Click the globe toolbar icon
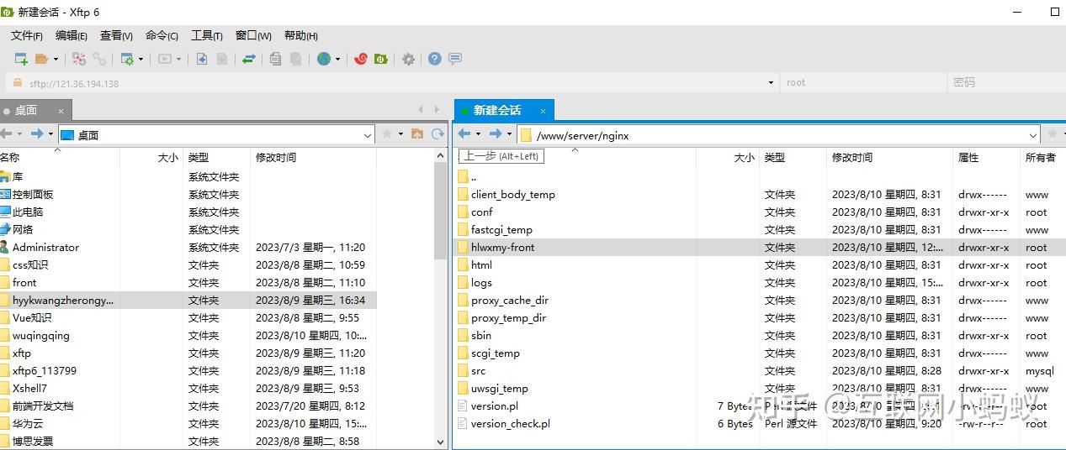The image size is (1066, 450). (324, 59)
